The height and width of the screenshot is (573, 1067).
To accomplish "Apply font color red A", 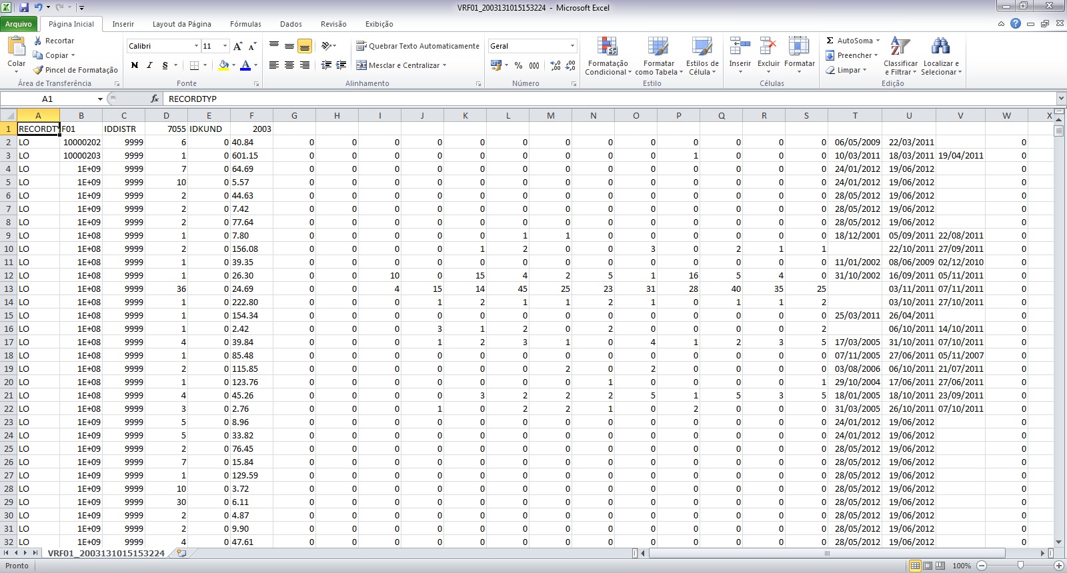I will pos(245,65).
